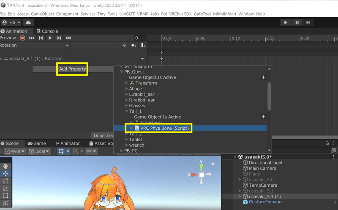338x210 pixels.
Task: Expand usasaki_5.1 (1) Rotation property
Action: [x=2, y=59]
